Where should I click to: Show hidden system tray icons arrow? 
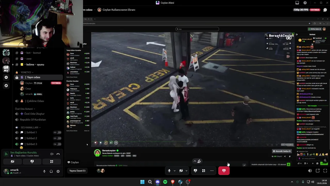point(292,182)
